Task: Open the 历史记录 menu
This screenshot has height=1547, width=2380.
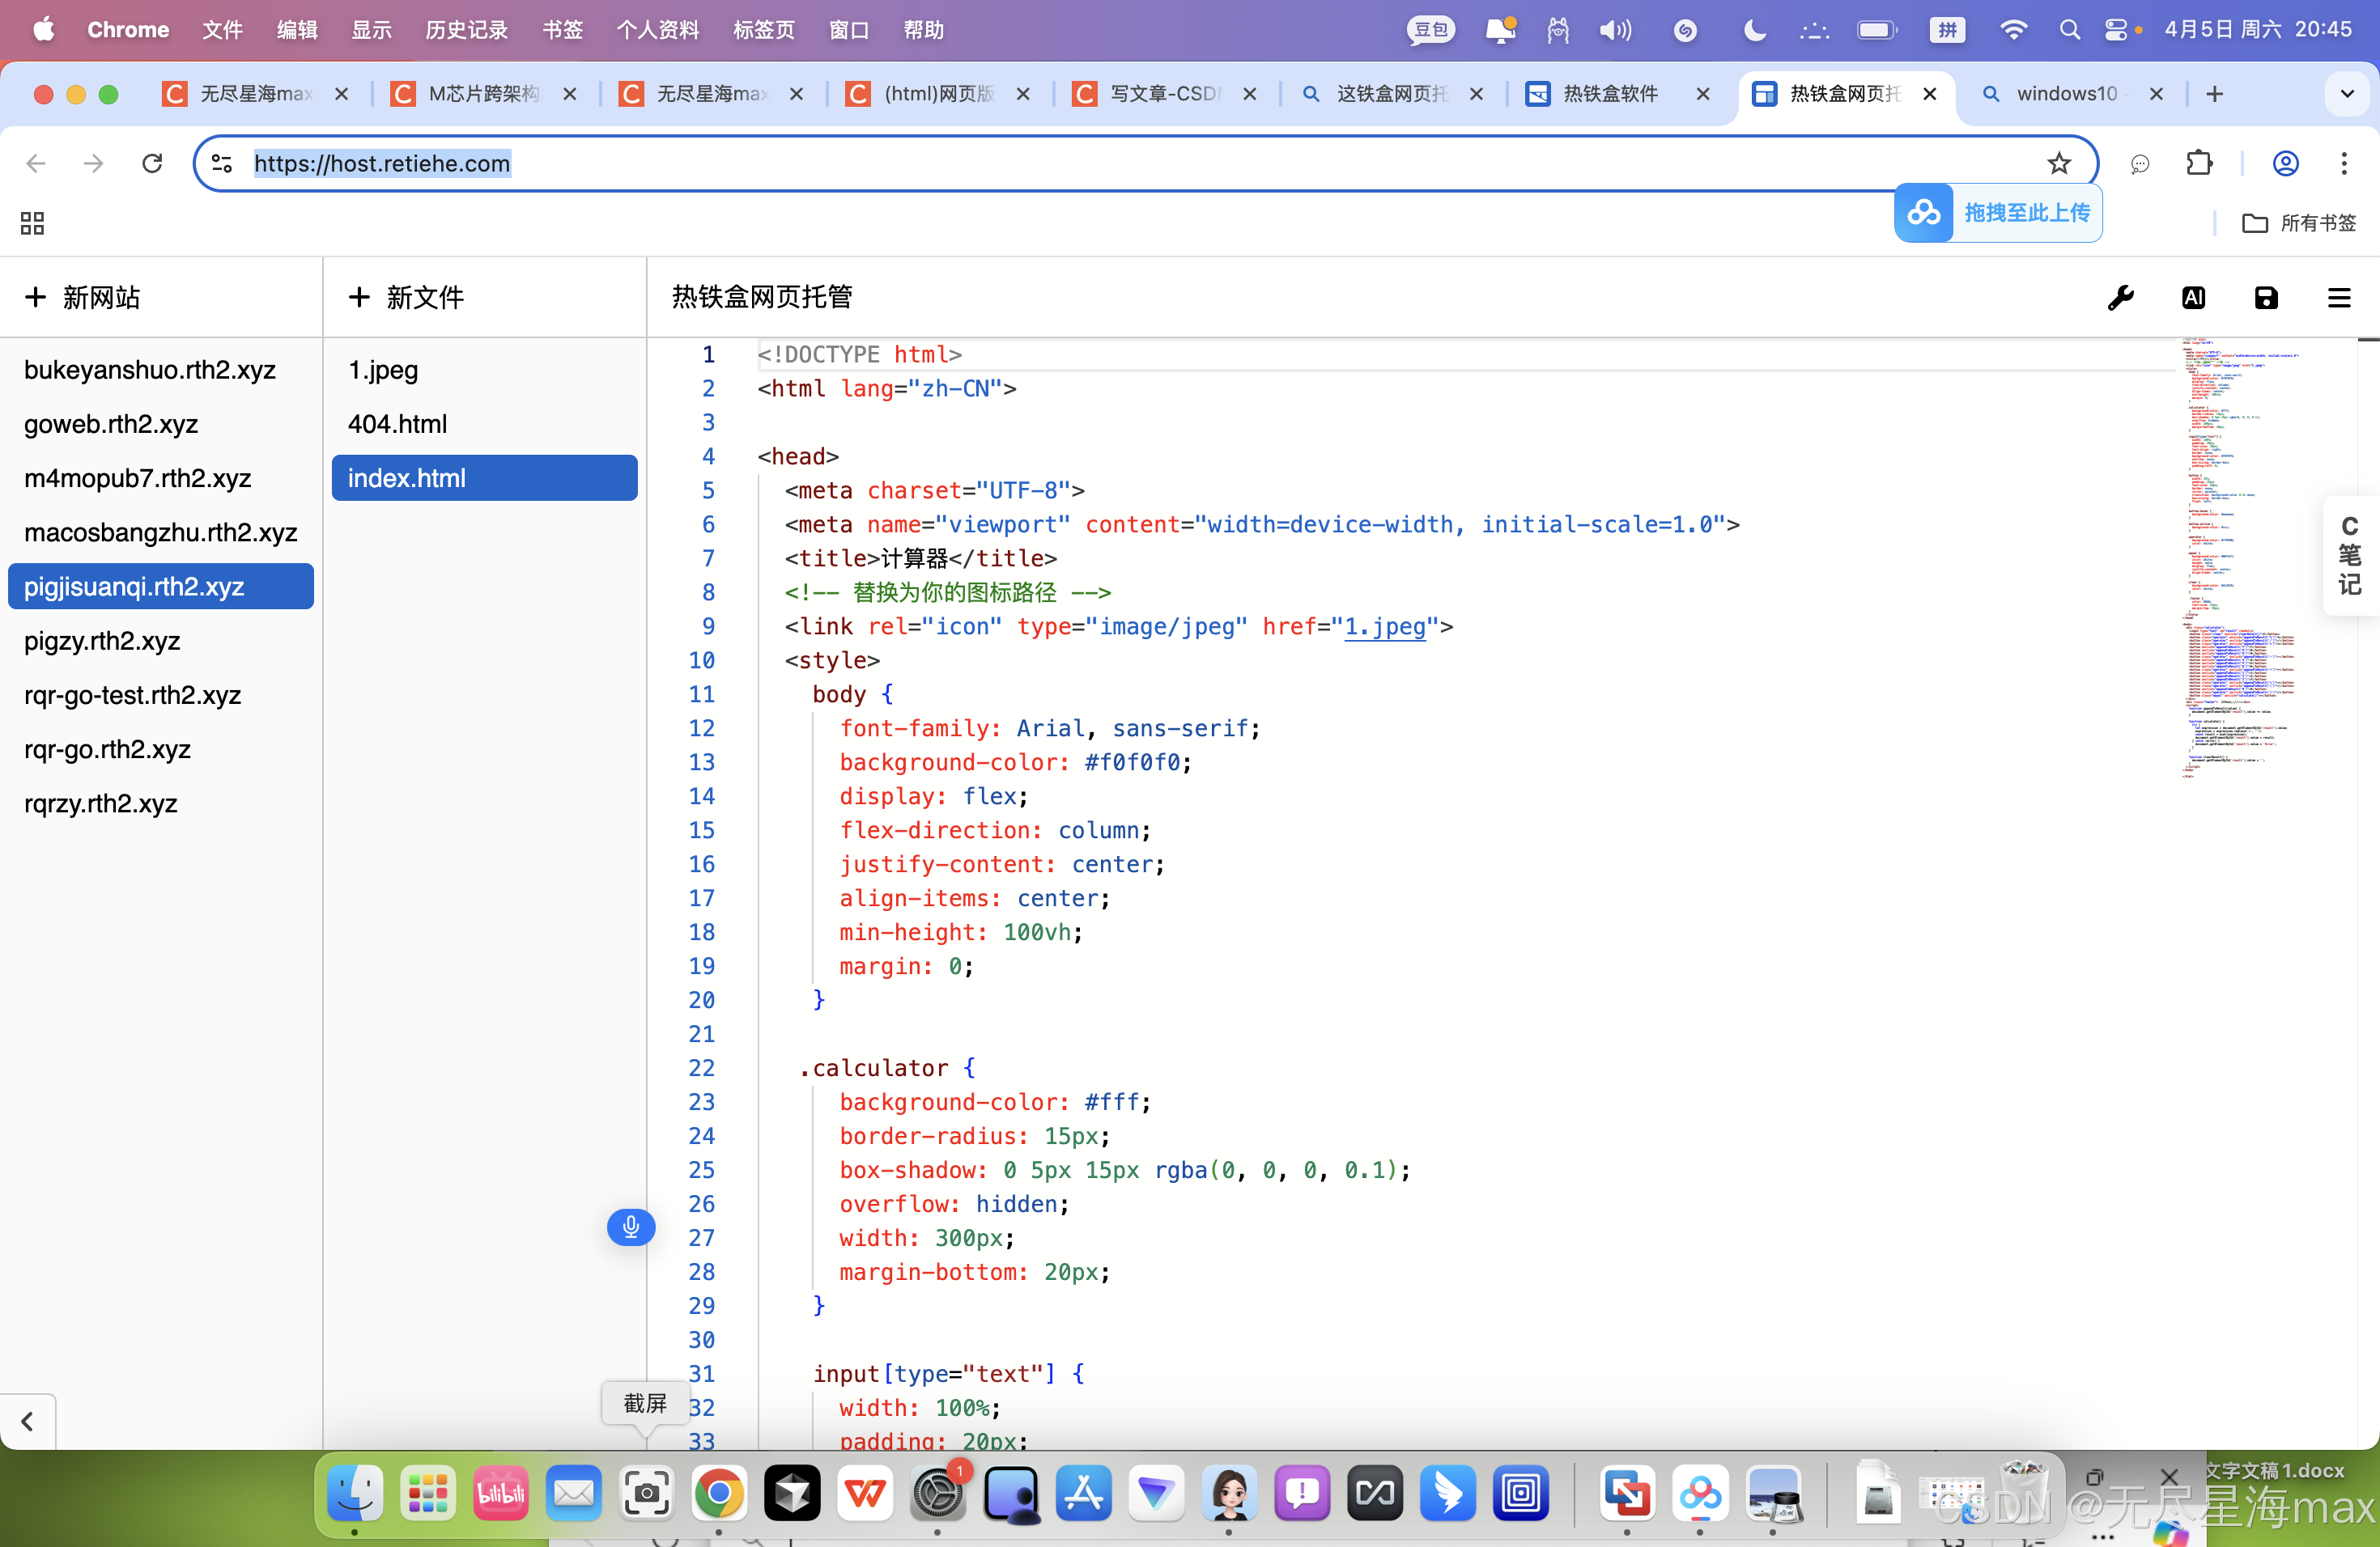Action: tap(466, 30)
